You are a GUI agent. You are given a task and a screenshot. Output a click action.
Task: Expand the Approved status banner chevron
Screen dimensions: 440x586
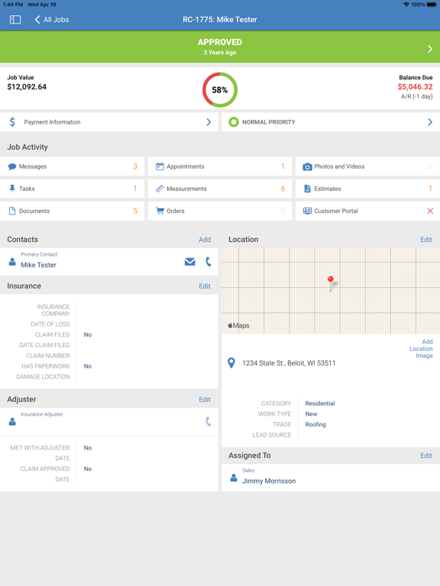pos(430,49)
